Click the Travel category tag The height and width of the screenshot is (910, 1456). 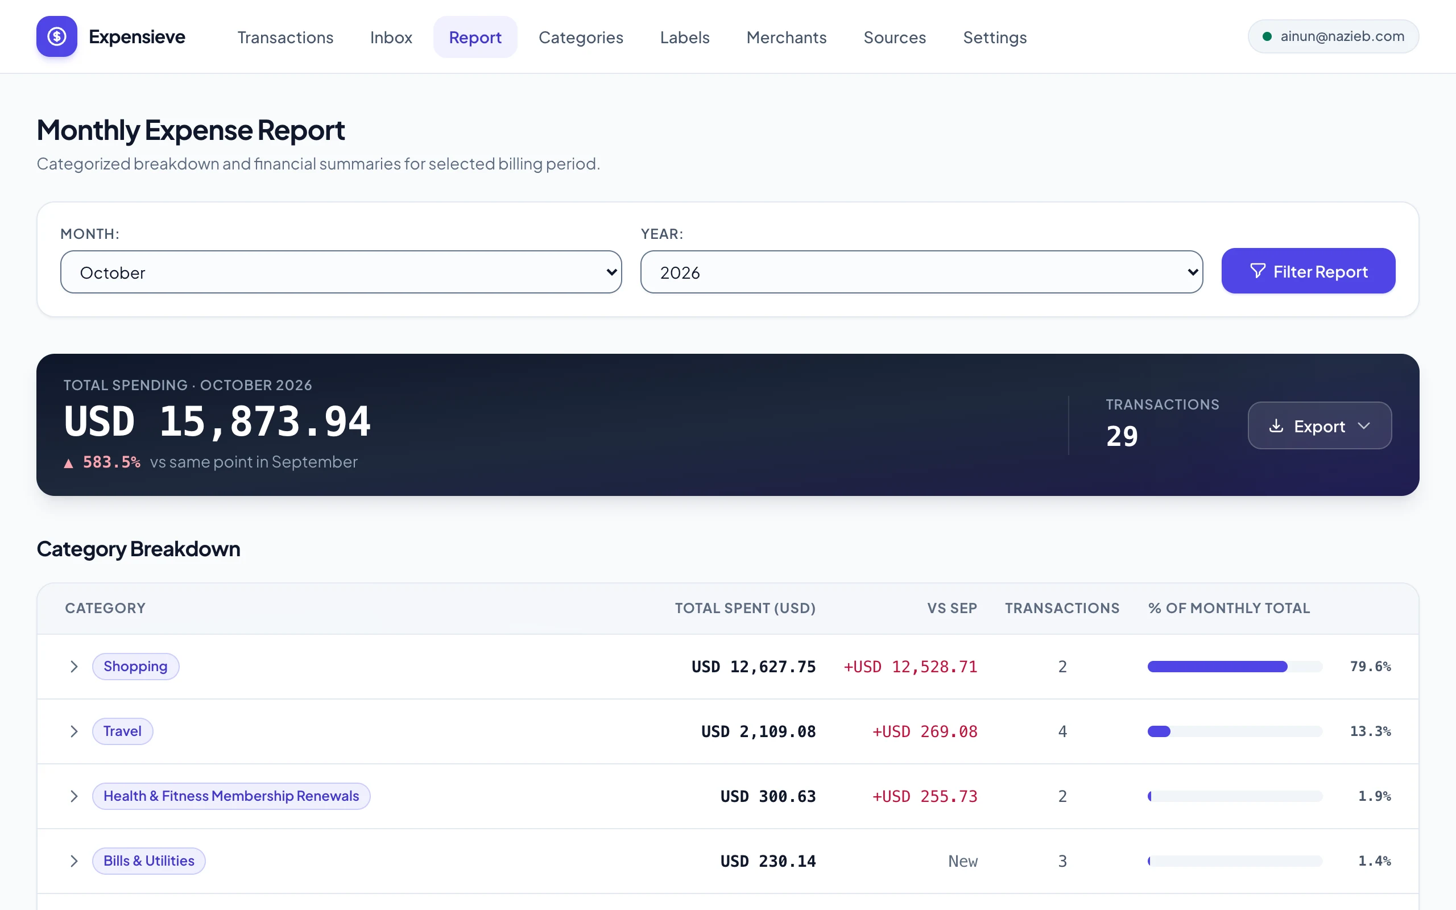tap(122, 731)
